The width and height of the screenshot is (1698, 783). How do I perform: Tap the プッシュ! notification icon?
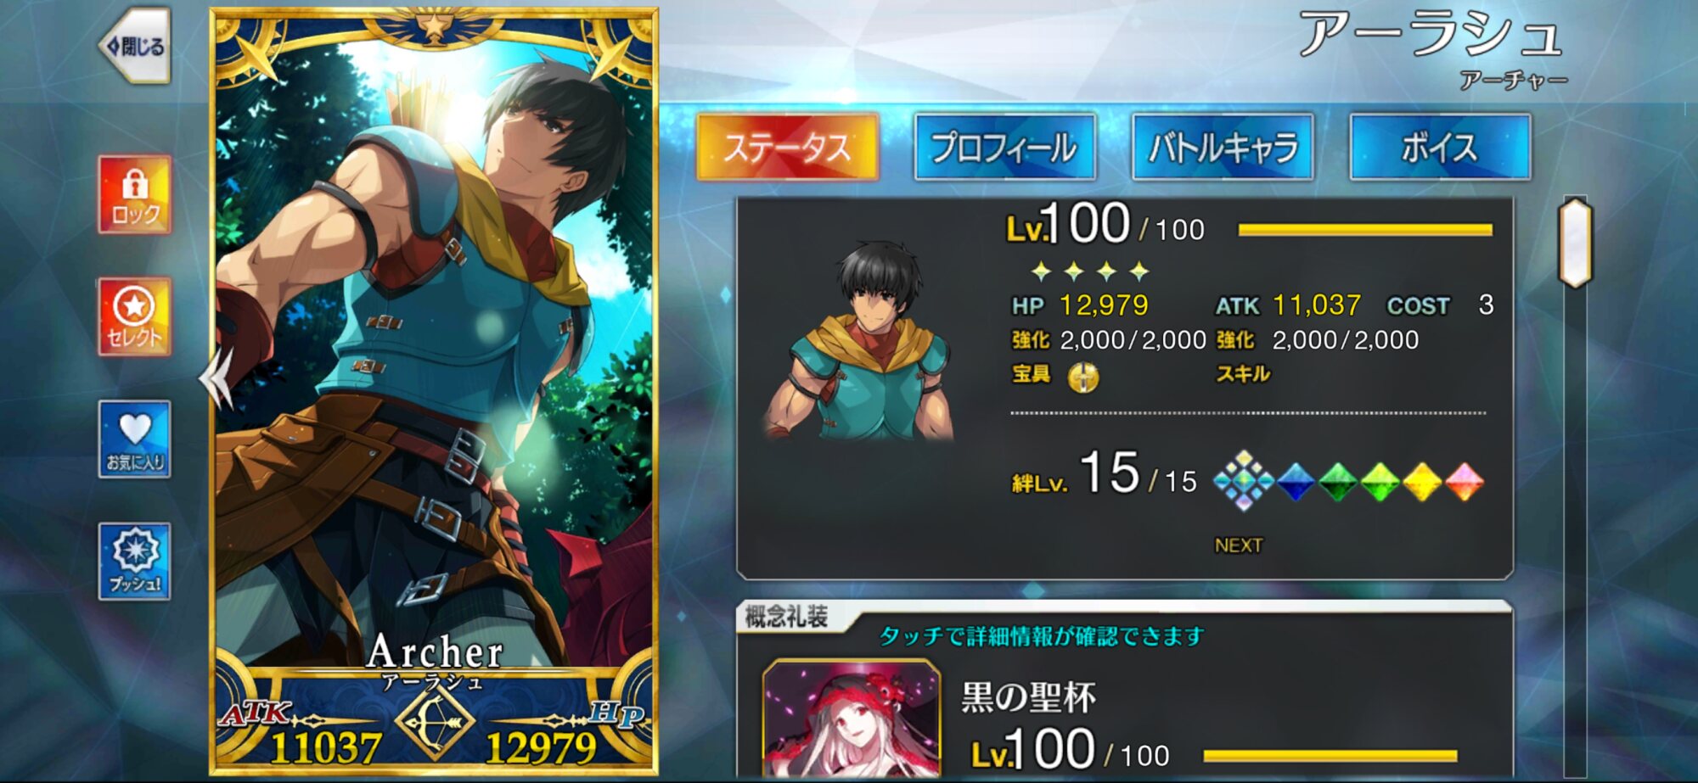[x=135, y=562]
